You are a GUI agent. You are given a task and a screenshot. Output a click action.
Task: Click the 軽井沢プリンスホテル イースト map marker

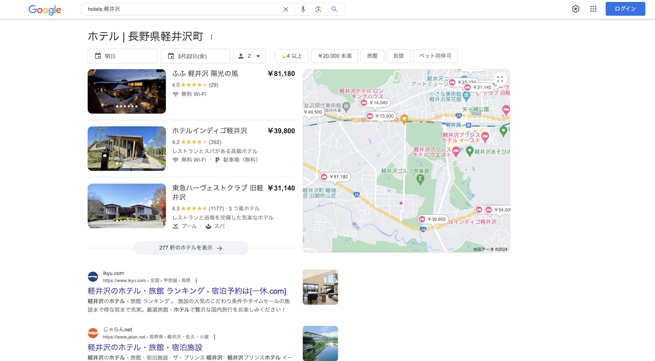[485, 138]
